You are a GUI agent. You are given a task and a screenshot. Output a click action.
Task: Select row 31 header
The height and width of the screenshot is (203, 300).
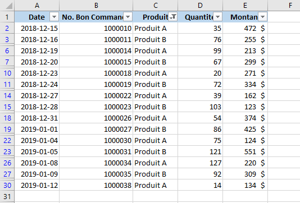[x=7, y=196]
